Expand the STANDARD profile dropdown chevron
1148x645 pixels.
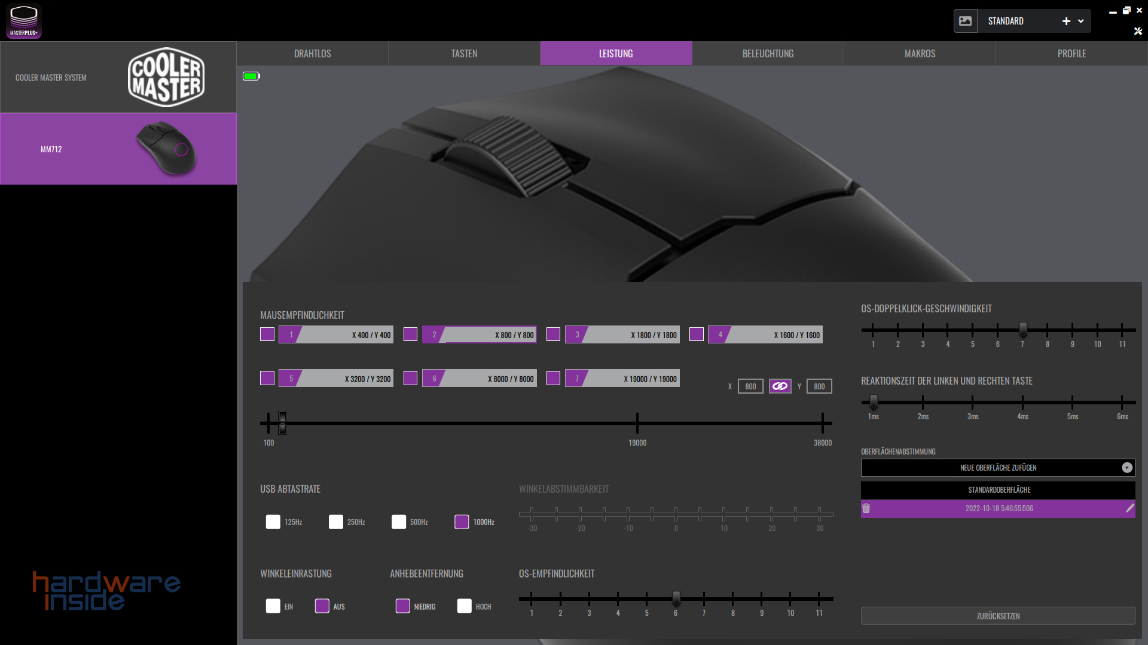click(x=1081, y=21)
